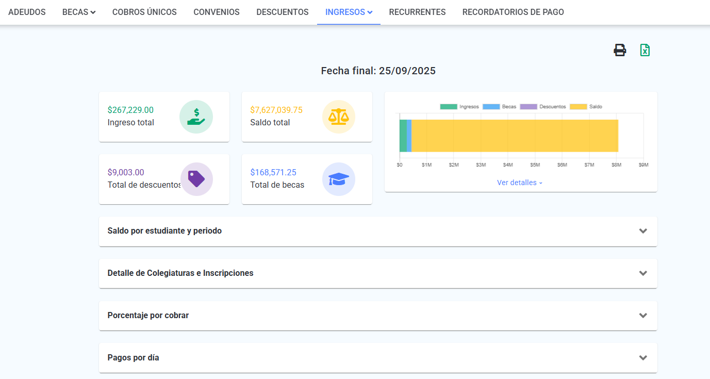Click the Saldo total balance scale icon

tap(338, 117)
